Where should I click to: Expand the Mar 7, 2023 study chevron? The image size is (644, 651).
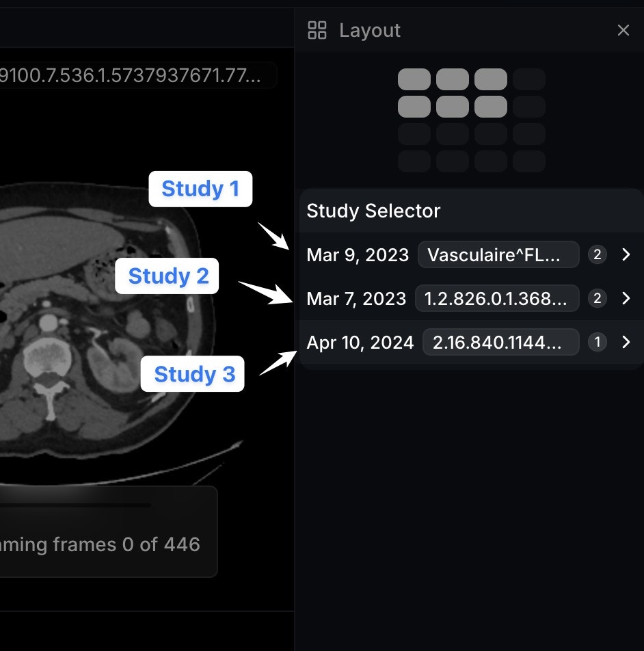click(626, 298)
